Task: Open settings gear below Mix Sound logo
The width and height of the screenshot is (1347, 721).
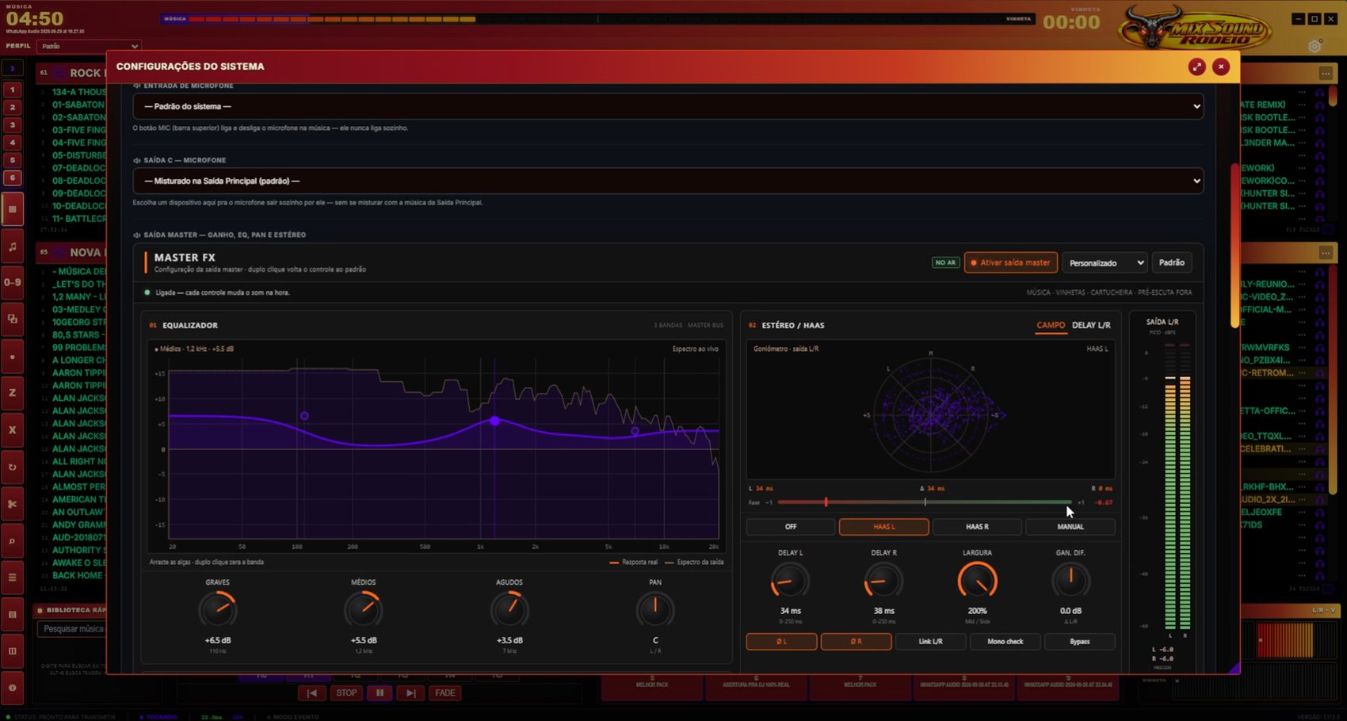Action: point(1315,46)
